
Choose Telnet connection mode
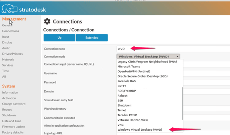coord(122,110)
